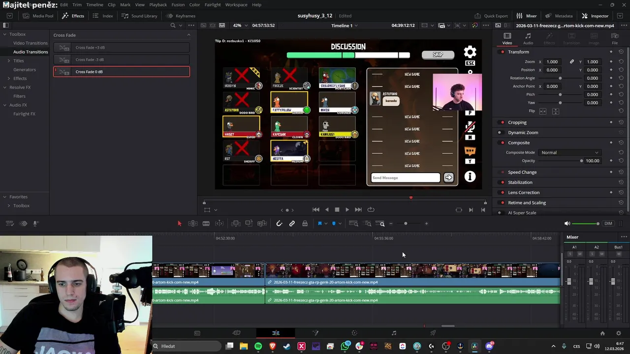The width and height of the screenshot is (630, 354).
Task: Open the Composite Mode Normal dropdown
Action: [x=569, y=152]
